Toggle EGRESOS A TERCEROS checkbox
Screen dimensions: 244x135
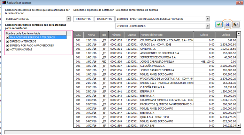tap(7, 41)
